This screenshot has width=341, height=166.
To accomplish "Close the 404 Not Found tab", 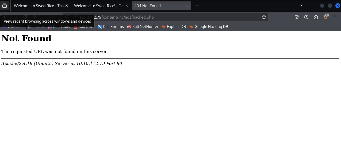I will click(187, 6).
